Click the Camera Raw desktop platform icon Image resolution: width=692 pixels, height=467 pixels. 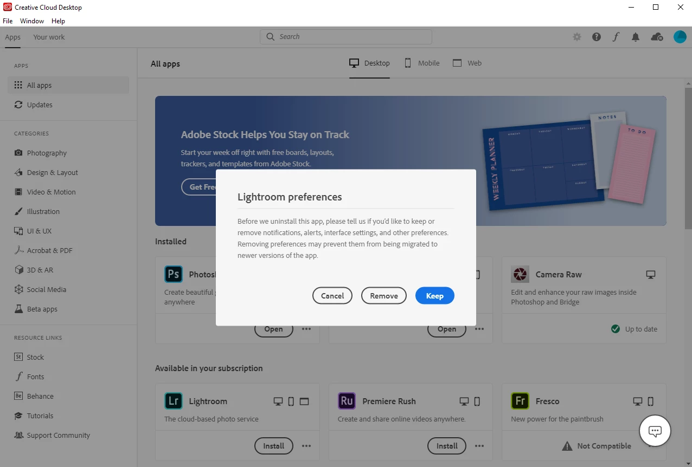(651, 275)
